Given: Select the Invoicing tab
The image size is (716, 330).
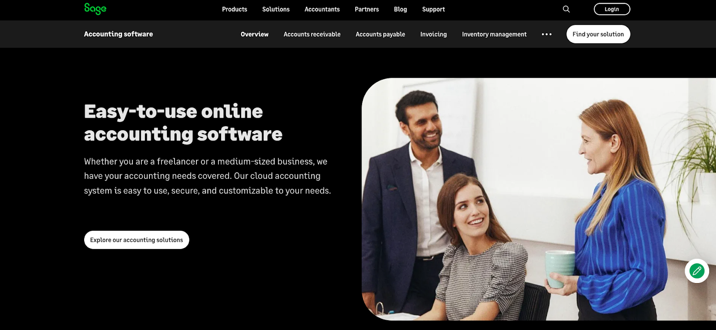Looking at the screenshot, I should tap(434, 34).
